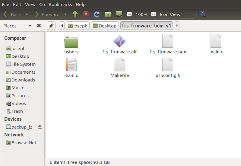Toggle the text location edit pencil
Viewport: 241px width, 166px height.
pos(51,26)
